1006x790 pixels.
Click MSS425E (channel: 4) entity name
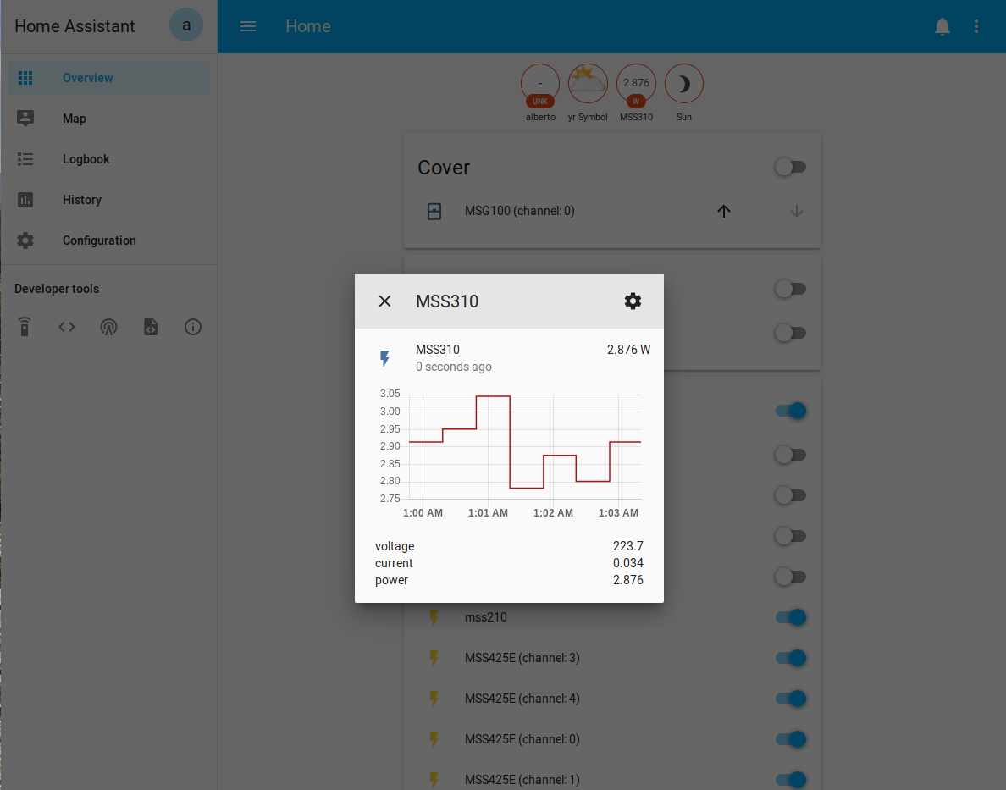tap(522, 699)
